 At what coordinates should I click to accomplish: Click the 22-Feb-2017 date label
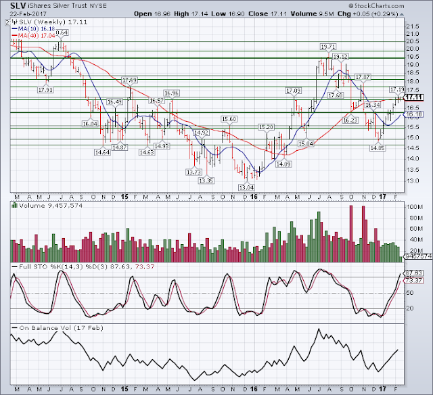tap(28, 14)
